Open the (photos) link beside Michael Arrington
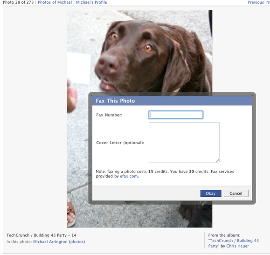This screenshot has height=255, width=270. 77,242
